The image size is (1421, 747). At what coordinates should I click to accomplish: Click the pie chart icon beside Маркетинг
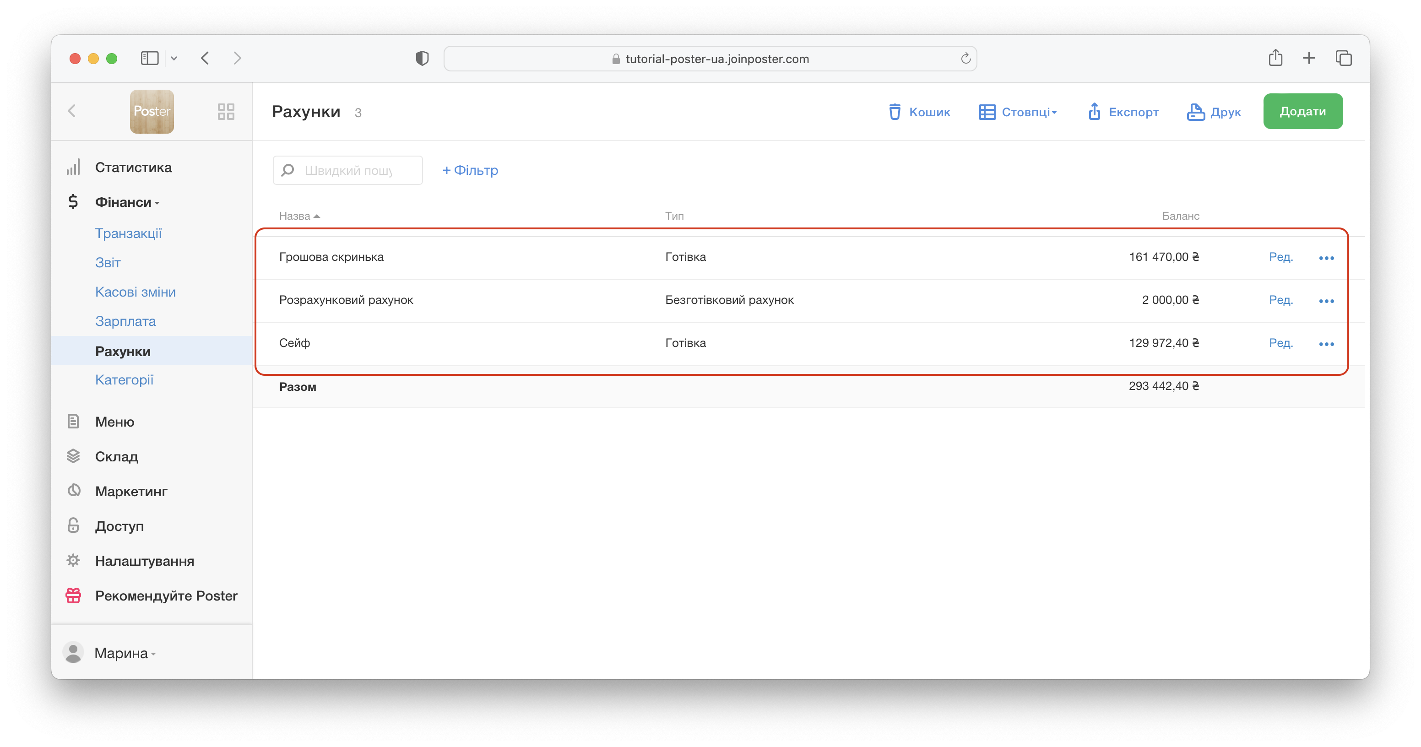pyautogui.click(x=73, y=491)
